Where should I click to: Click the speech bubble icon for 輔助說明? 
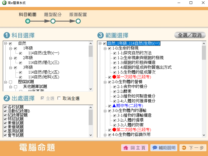[x=155, y=148]
